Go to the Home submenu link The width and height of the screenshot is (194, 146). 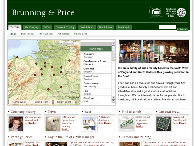point(13,34)
